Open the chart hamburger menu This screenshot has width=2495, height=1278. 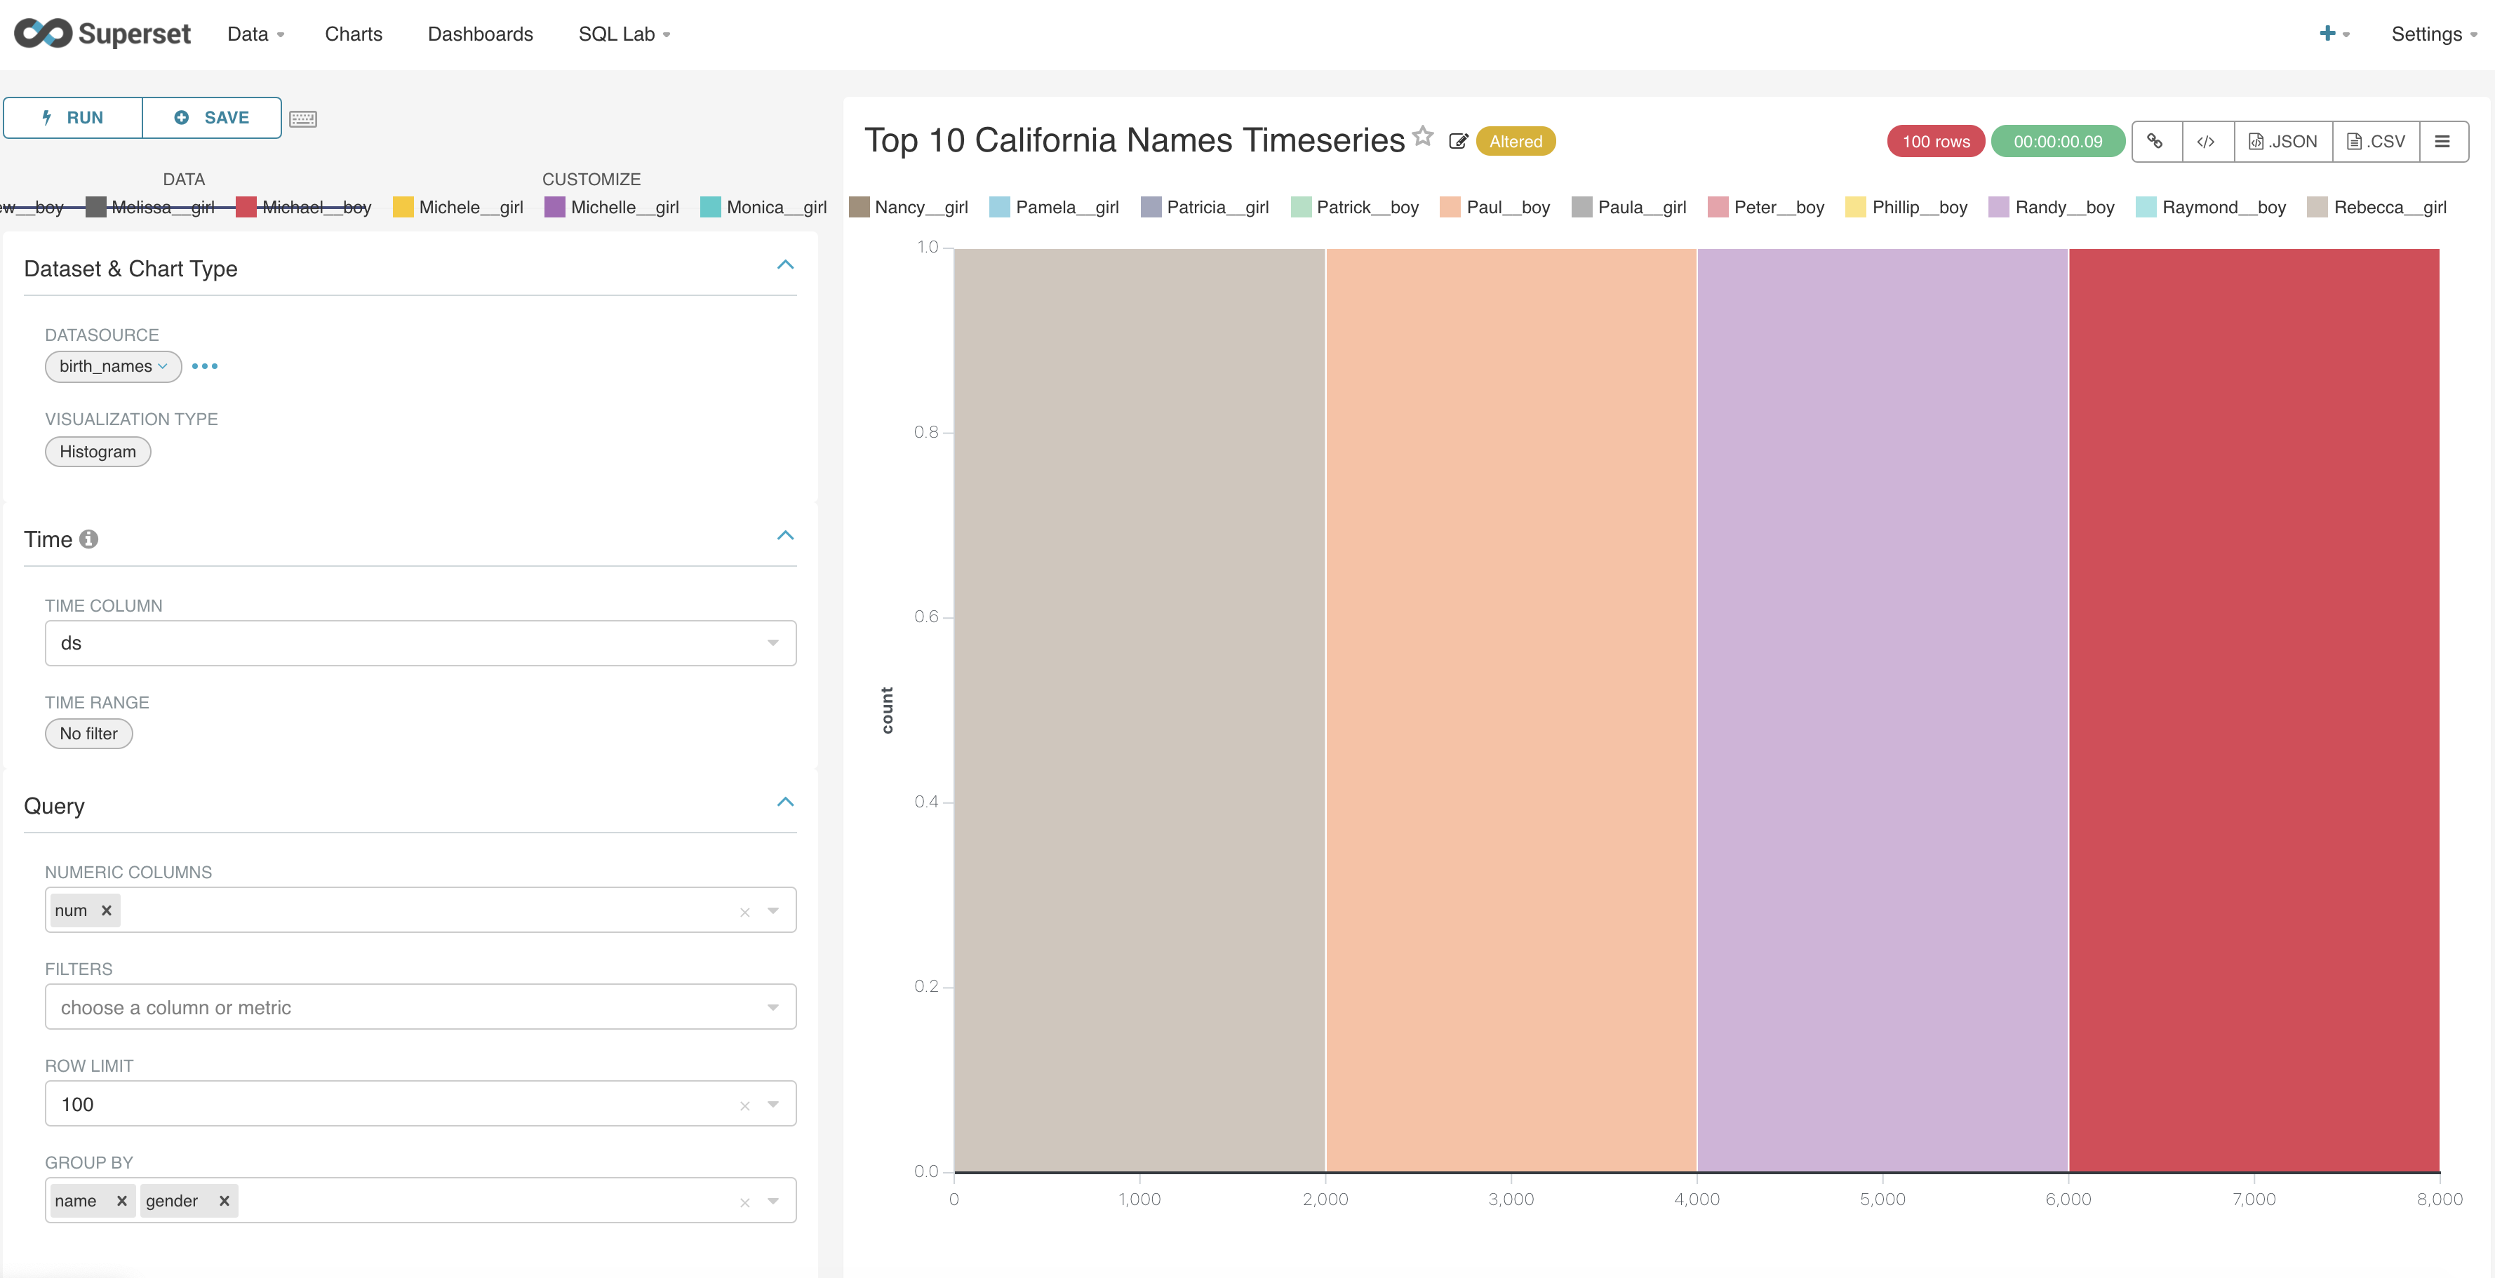point(2444,142)
